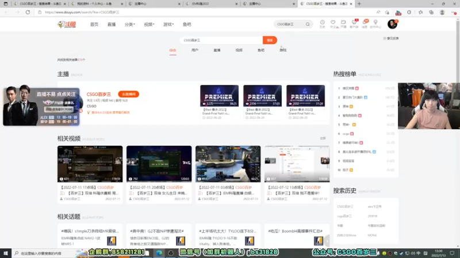The height and width of the screenshot is (258, 460).
Task: Select the 综合 results tab
Action: [173, 50]
